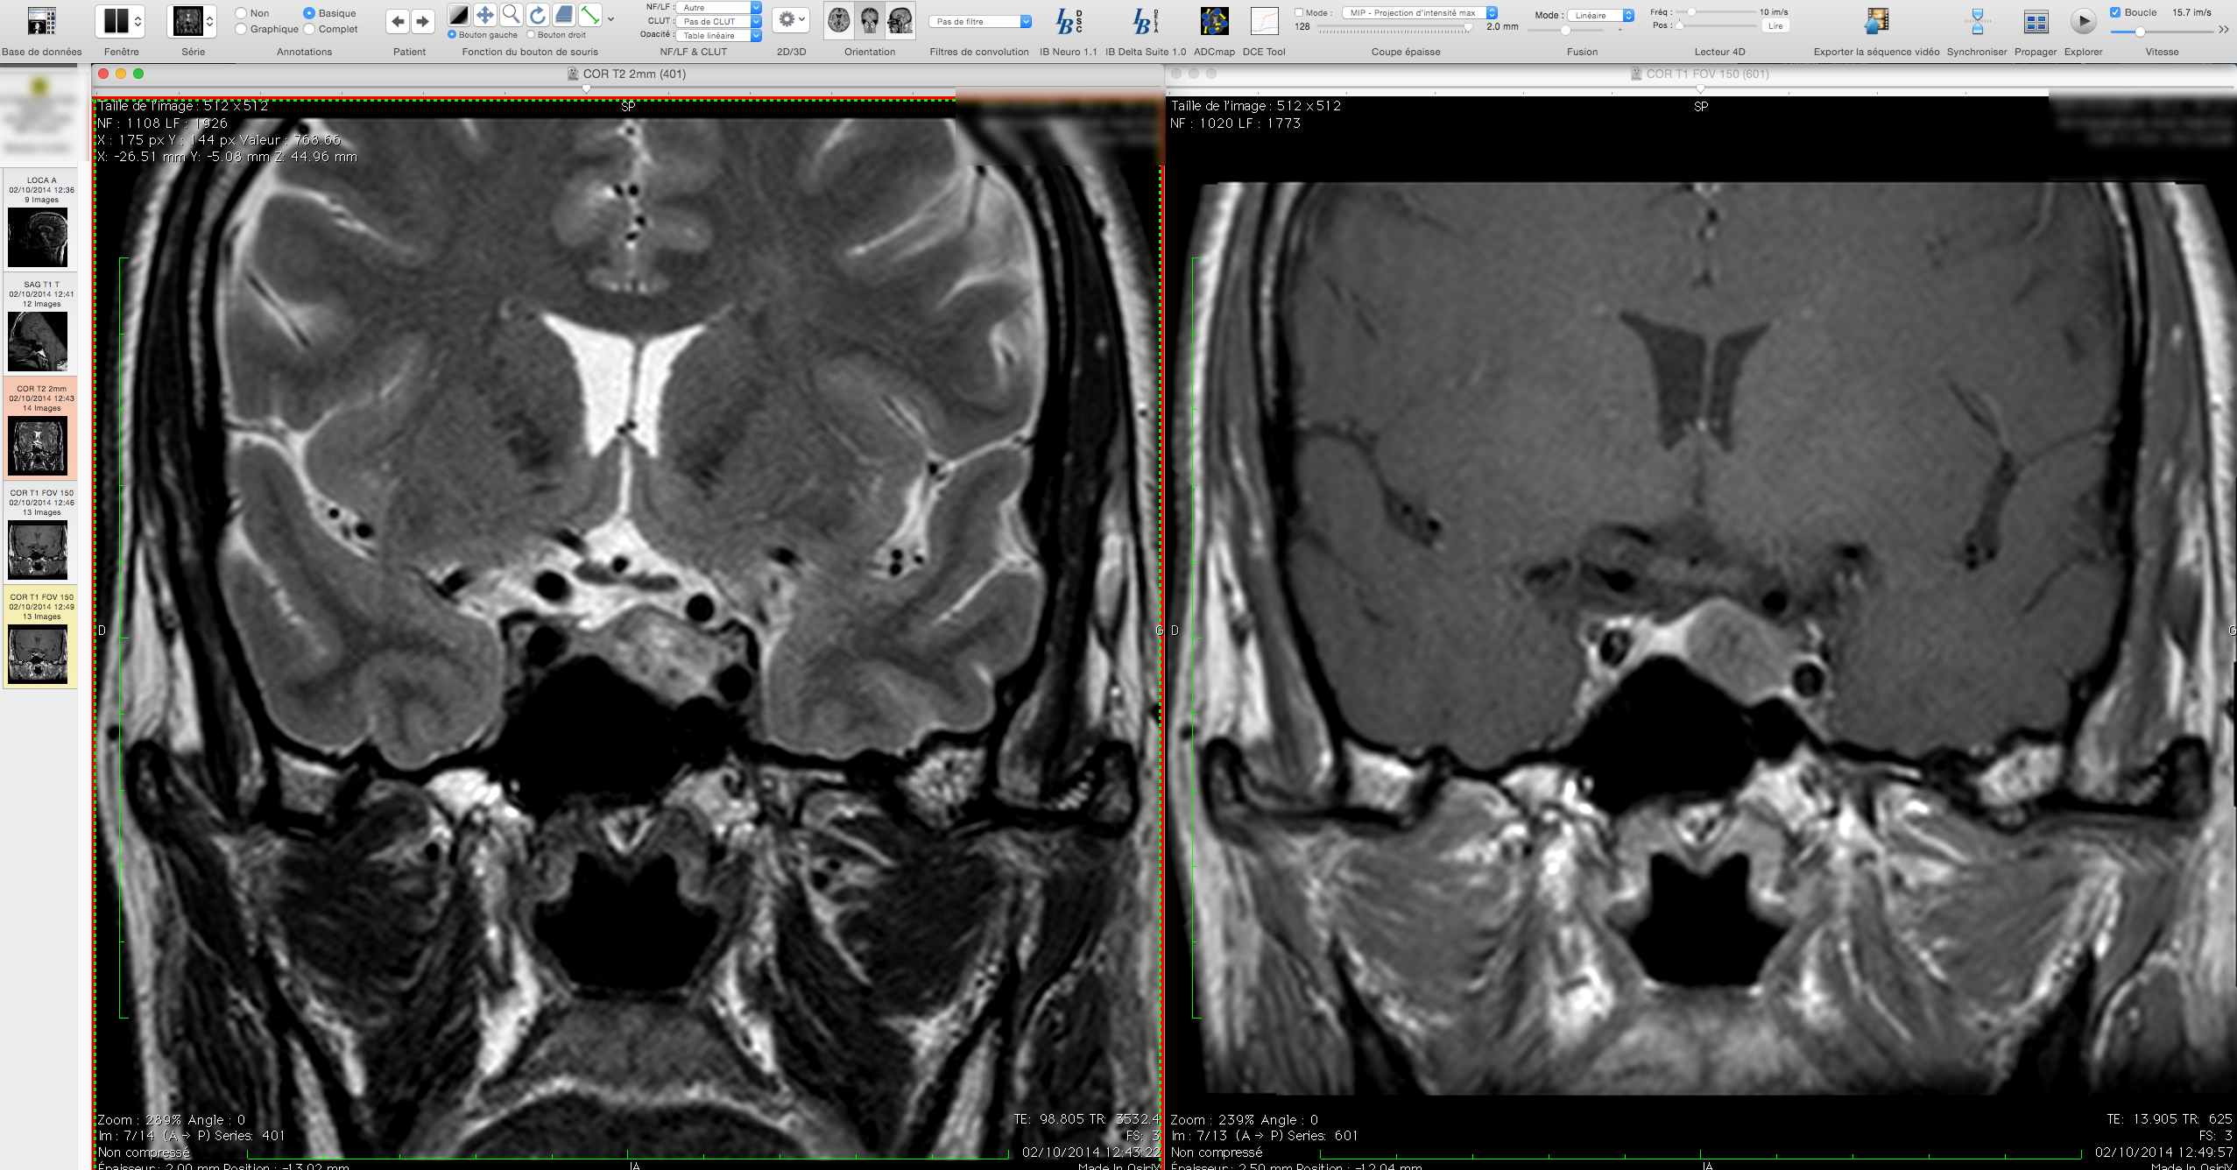This screenshot has width=2237, height=1170.
Task: Toggle the Boucle loop checkbox
Action: [2115, 12]
